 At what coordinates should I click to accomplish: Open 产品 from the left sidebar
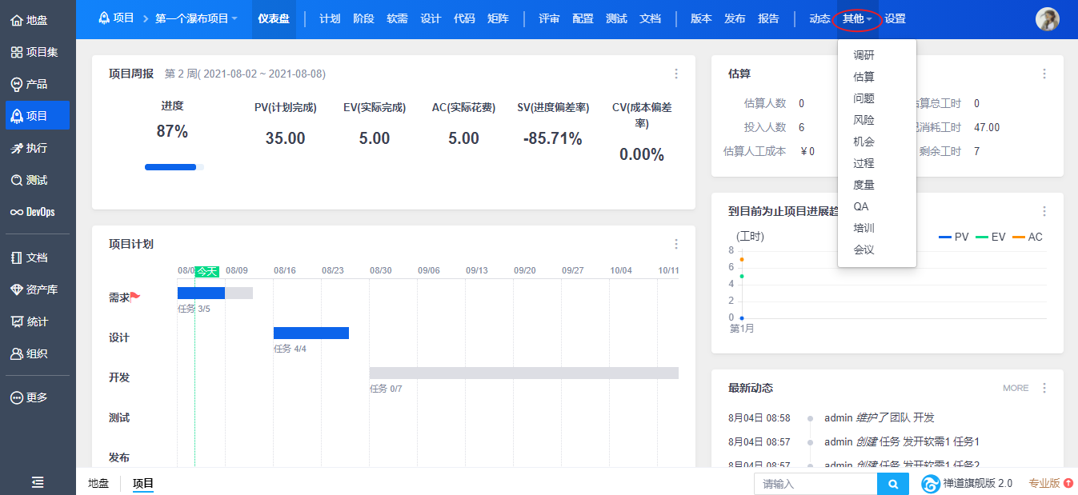click(x=16, y=84)
